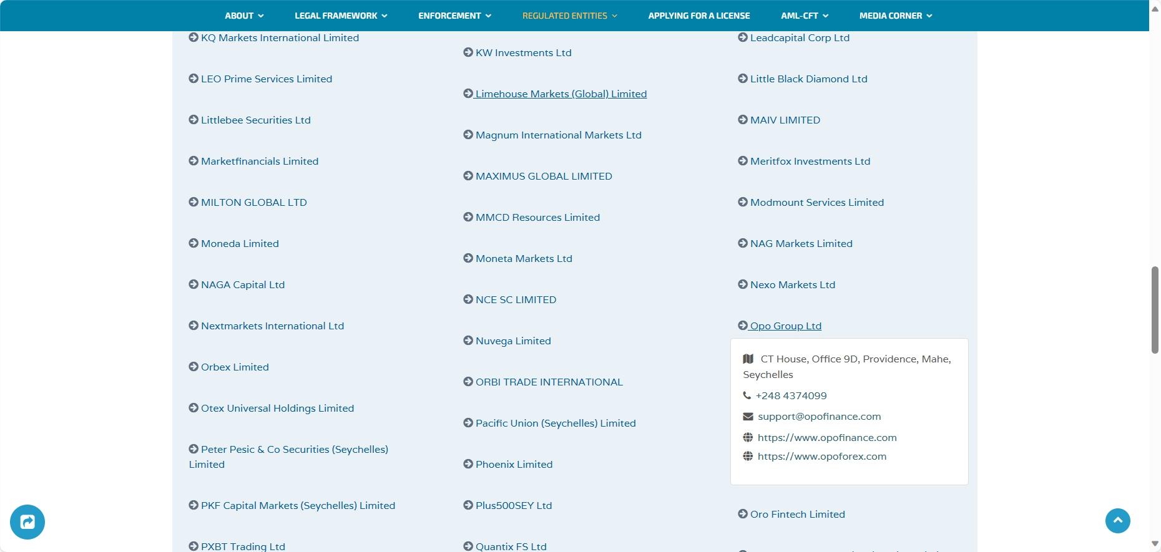The height and width of the screenshot is (552, 1161).
Task: Click the share icon button at bottom left
Action: (x=27, y=522)
